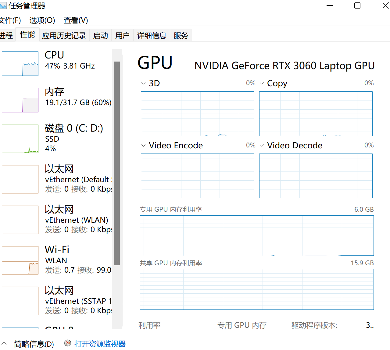Click the Video Decode usage graph

316,176
